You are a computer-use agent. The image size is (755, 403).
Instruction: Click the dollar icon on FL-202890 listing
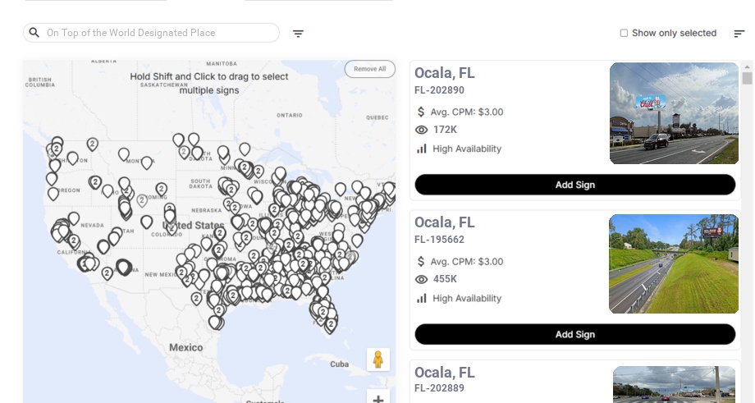(x=421, y=112)
